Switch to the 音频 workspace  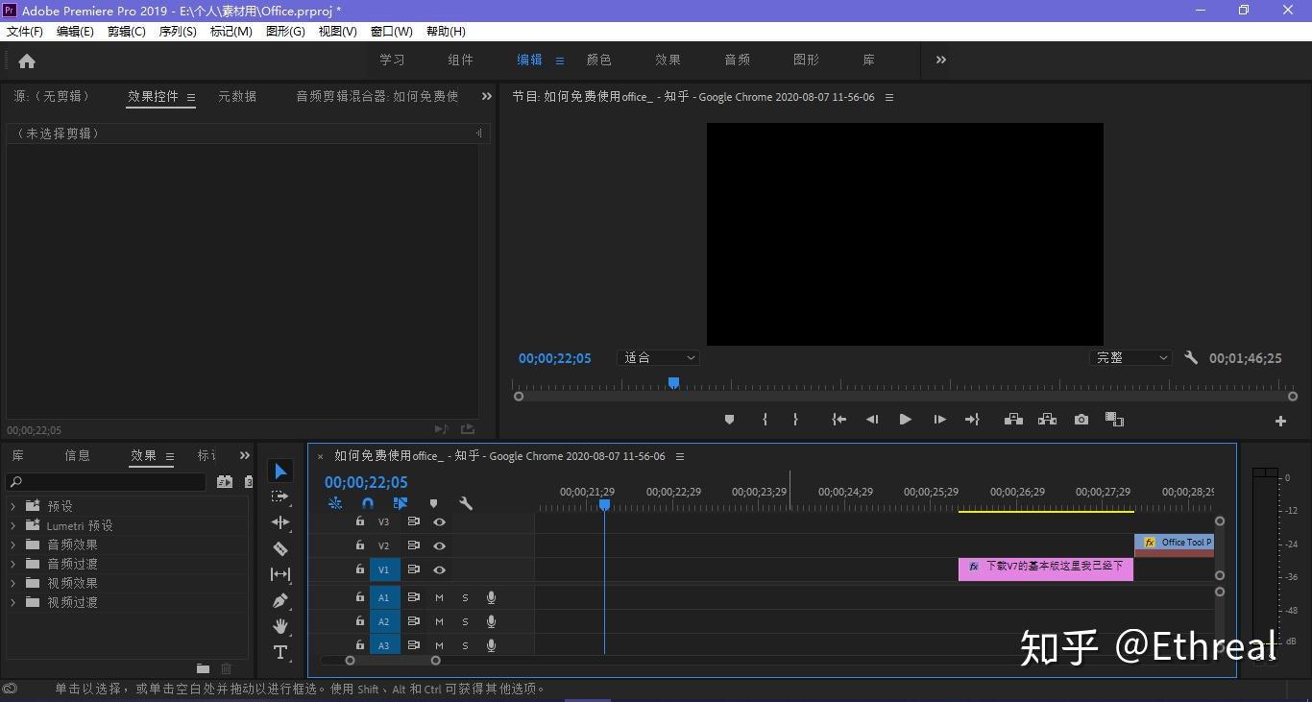pyautogui.click(x=738, y=60)
